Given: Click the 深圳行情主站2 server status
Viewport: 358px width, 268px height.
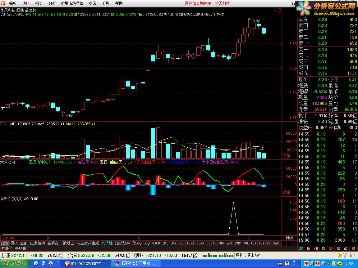Looking at the screenshot, I should 248,255.
